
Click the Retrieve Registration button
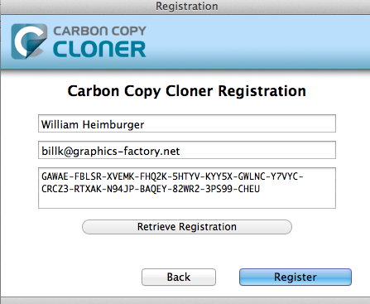tap(187, 227)
